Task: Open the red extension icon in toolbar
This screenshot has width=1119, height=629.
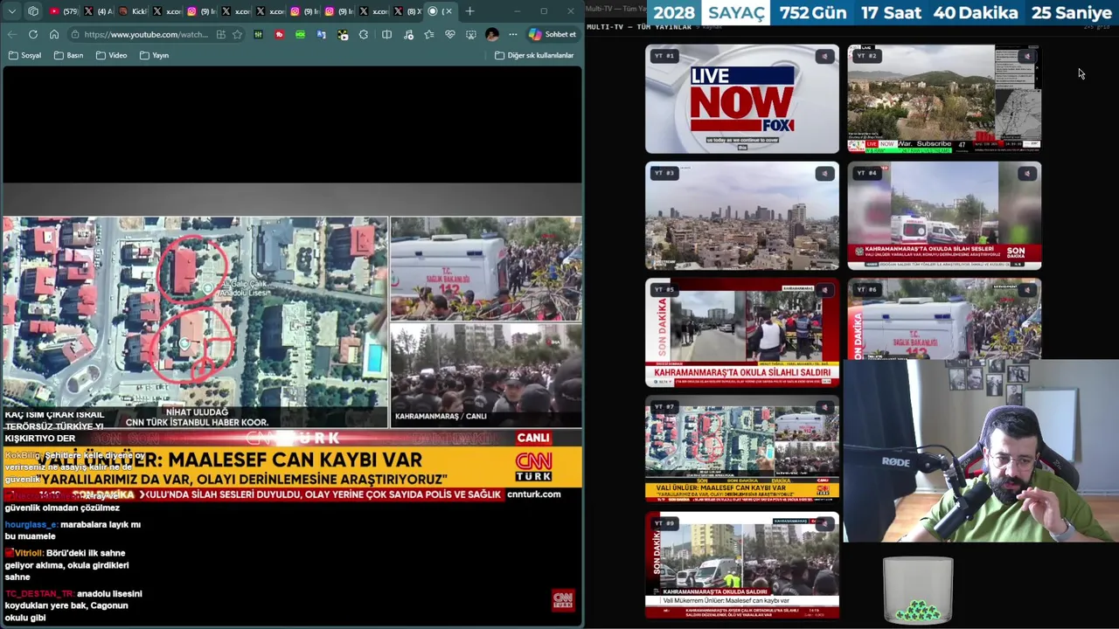Action: click(x=279, y=34)
